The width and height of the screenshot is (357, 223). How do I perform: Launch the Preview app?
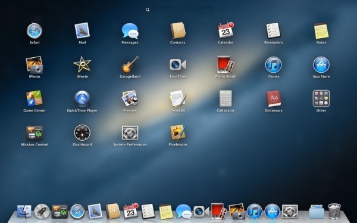(130, 98)
